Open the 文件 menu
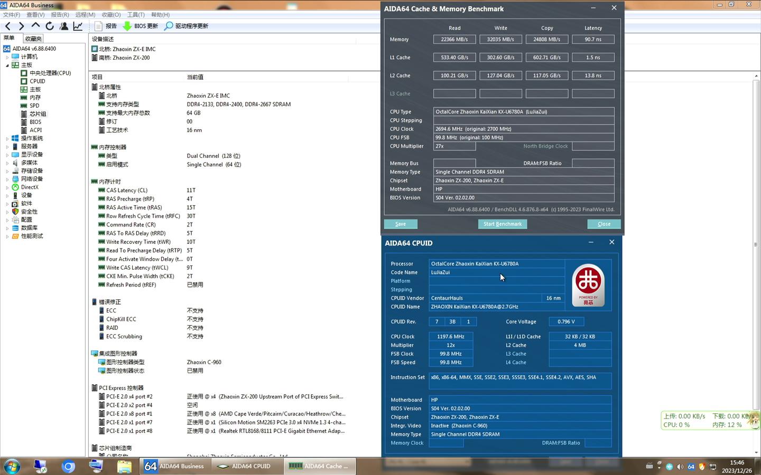Viewport: 761px width, 475px height. pos(11,14)
